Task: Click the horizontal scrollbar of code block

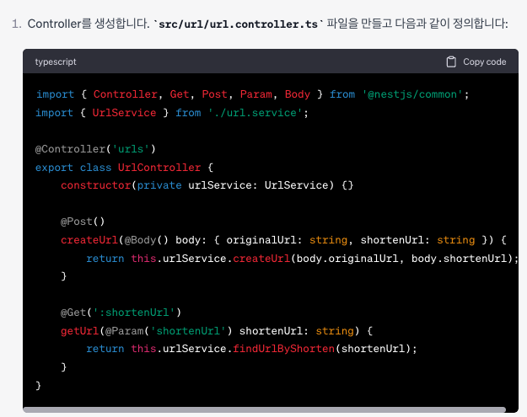Action: 264,409
